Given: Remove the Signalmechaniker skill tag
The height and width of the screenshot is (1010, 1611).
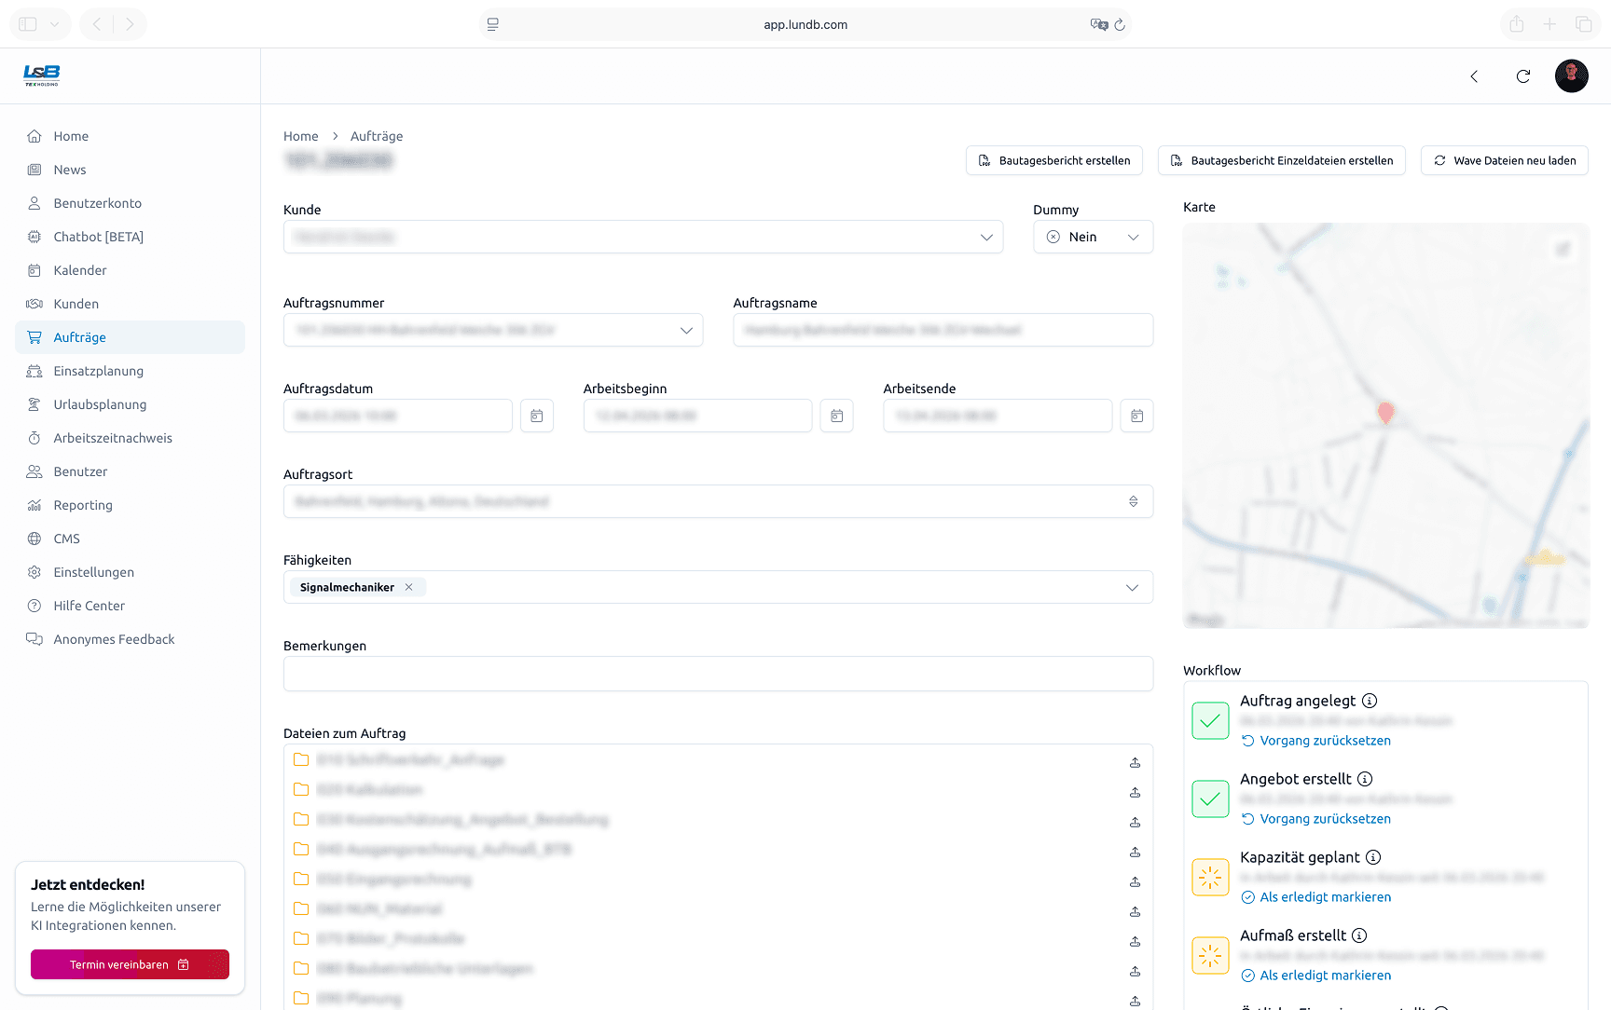Looking at the screenshot, I should click(x=409, y=587).
